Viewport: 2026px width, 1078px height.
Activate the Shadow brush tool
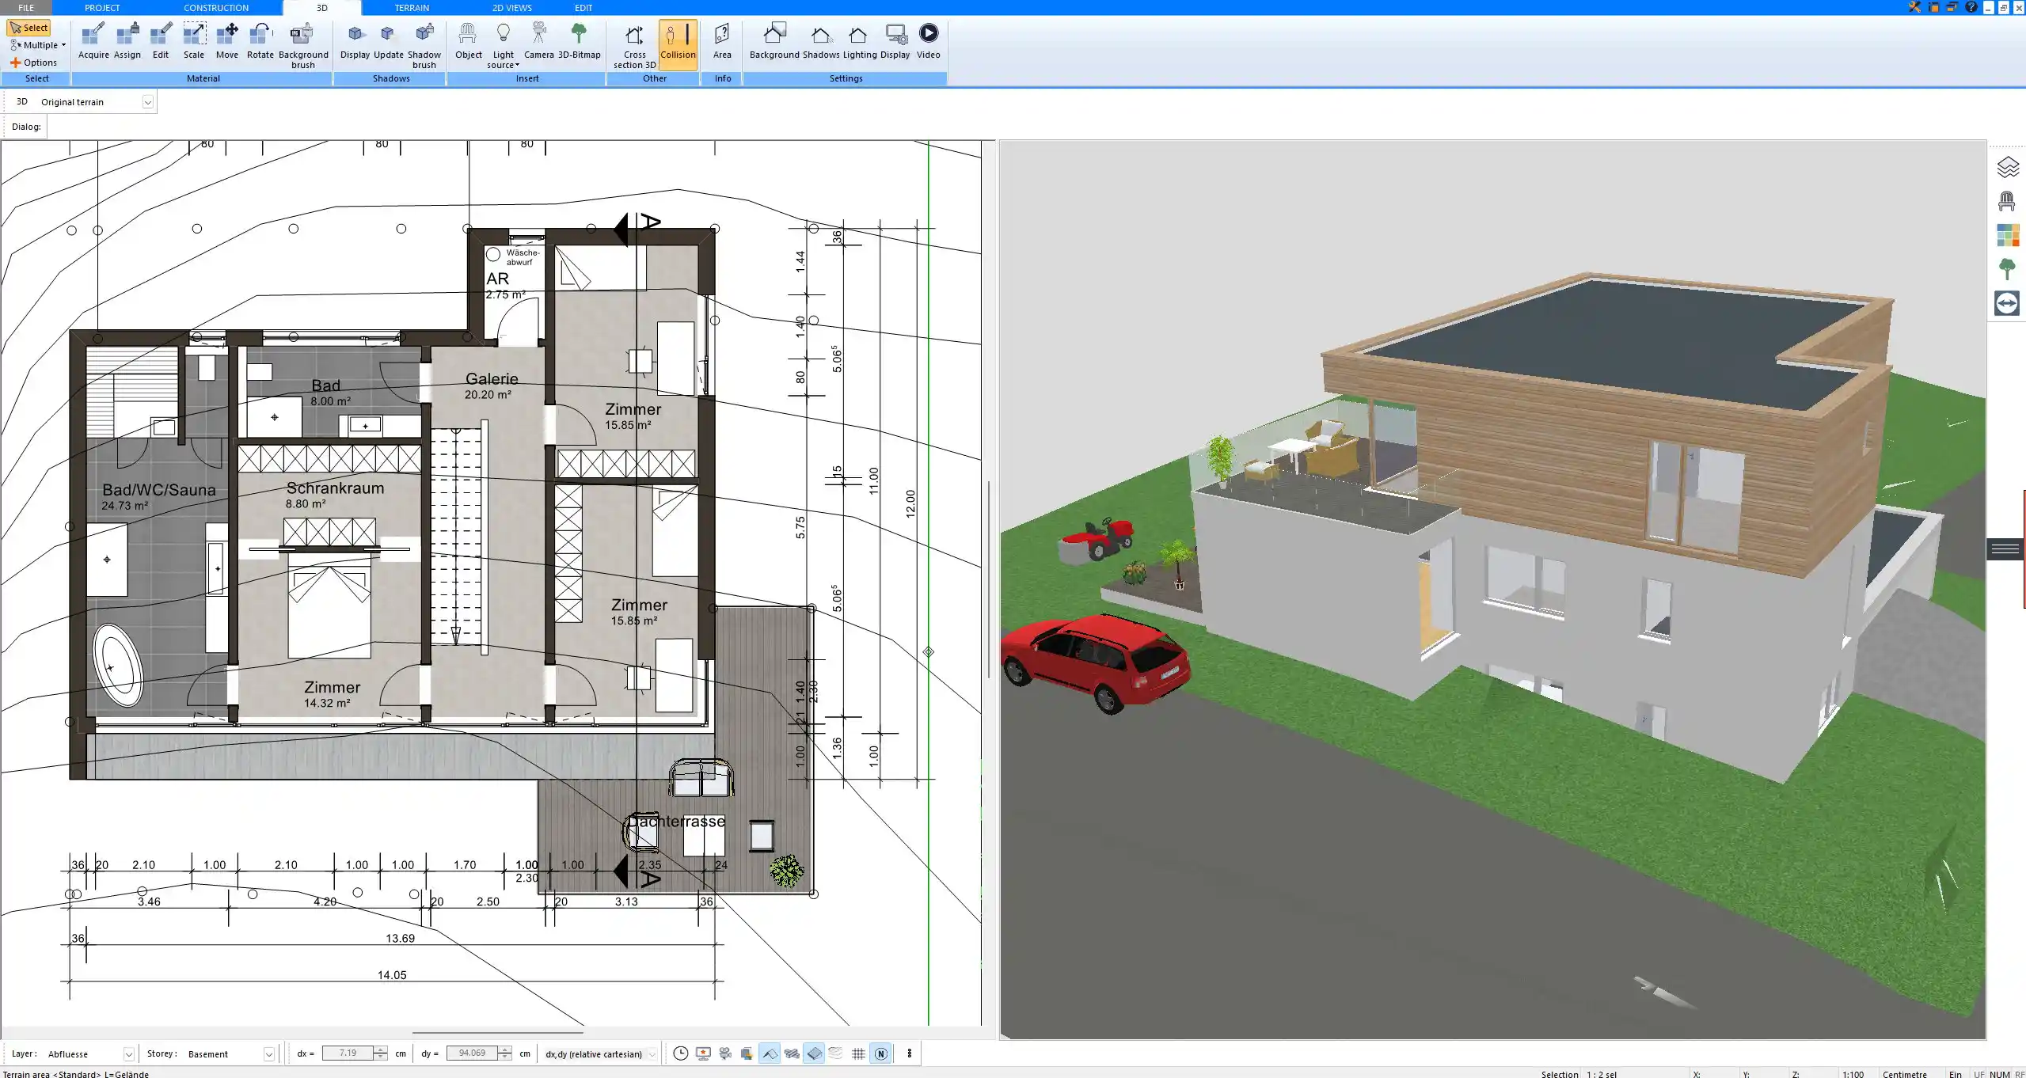click(x=424, y=46)
